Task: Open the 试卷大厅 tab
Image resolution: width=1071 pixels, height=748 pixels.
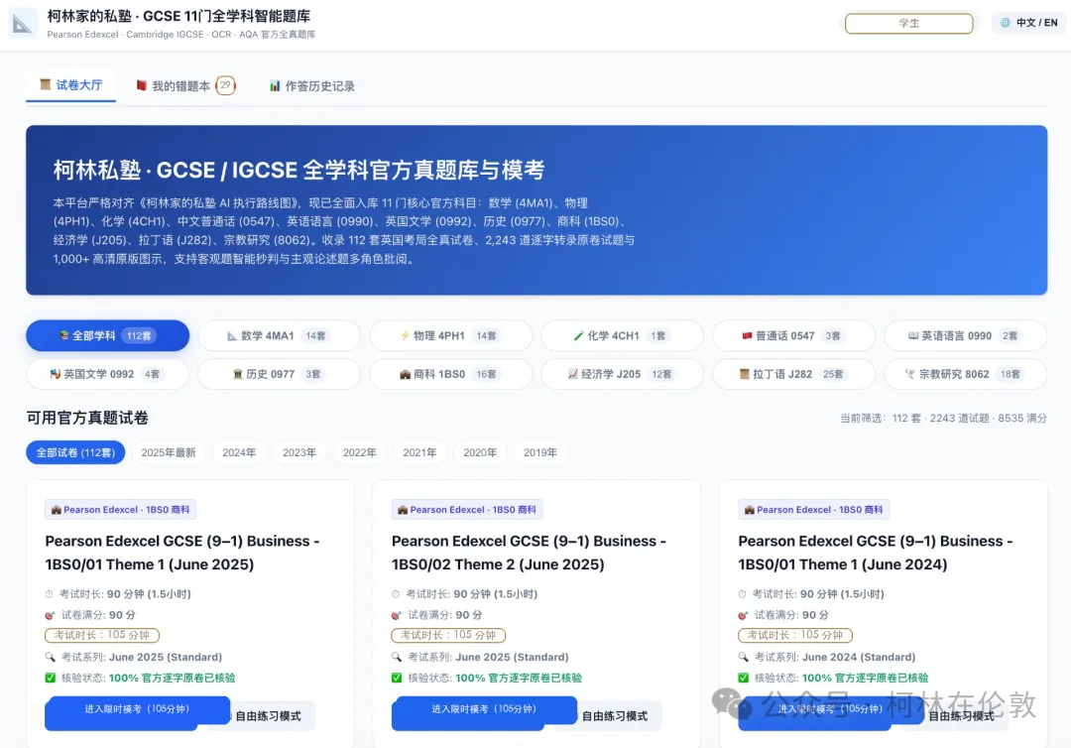Action: 71,85
